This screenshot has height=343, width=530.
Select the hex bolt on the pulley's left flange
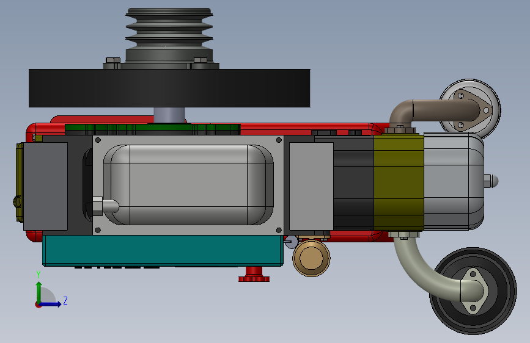pyautogui.click(x=113, y=60)
